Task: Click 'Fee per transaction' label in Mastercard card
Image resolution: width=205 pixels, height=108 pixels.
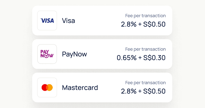Action: [x=146, y=83]
